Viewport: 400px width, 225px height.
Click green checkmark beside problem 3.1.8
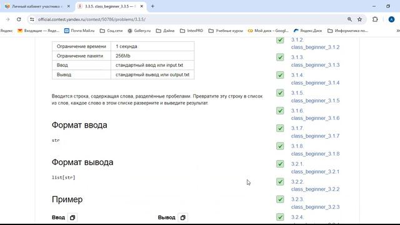pos(280,146)
